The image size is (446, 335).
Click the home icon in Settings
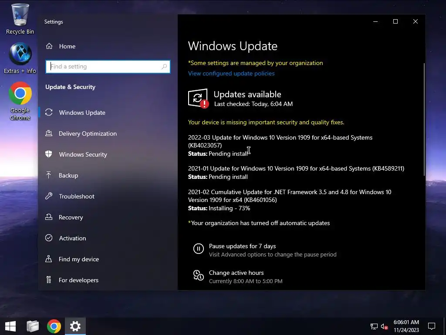(49, 46)
